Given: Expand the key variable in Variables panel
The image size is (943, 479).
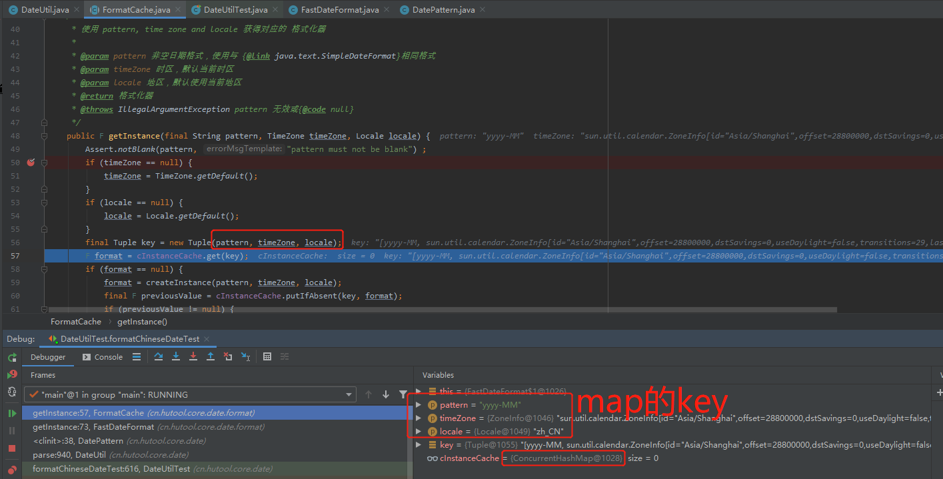Looking at the screenshot, I should pos(420,444).
